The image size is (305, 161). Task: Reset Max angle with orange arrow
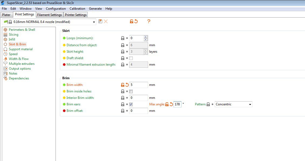coord(171,104)
